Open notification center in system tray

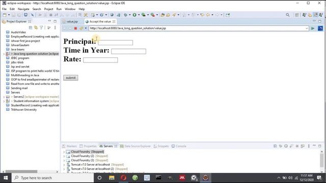click(x=319, y=178)
